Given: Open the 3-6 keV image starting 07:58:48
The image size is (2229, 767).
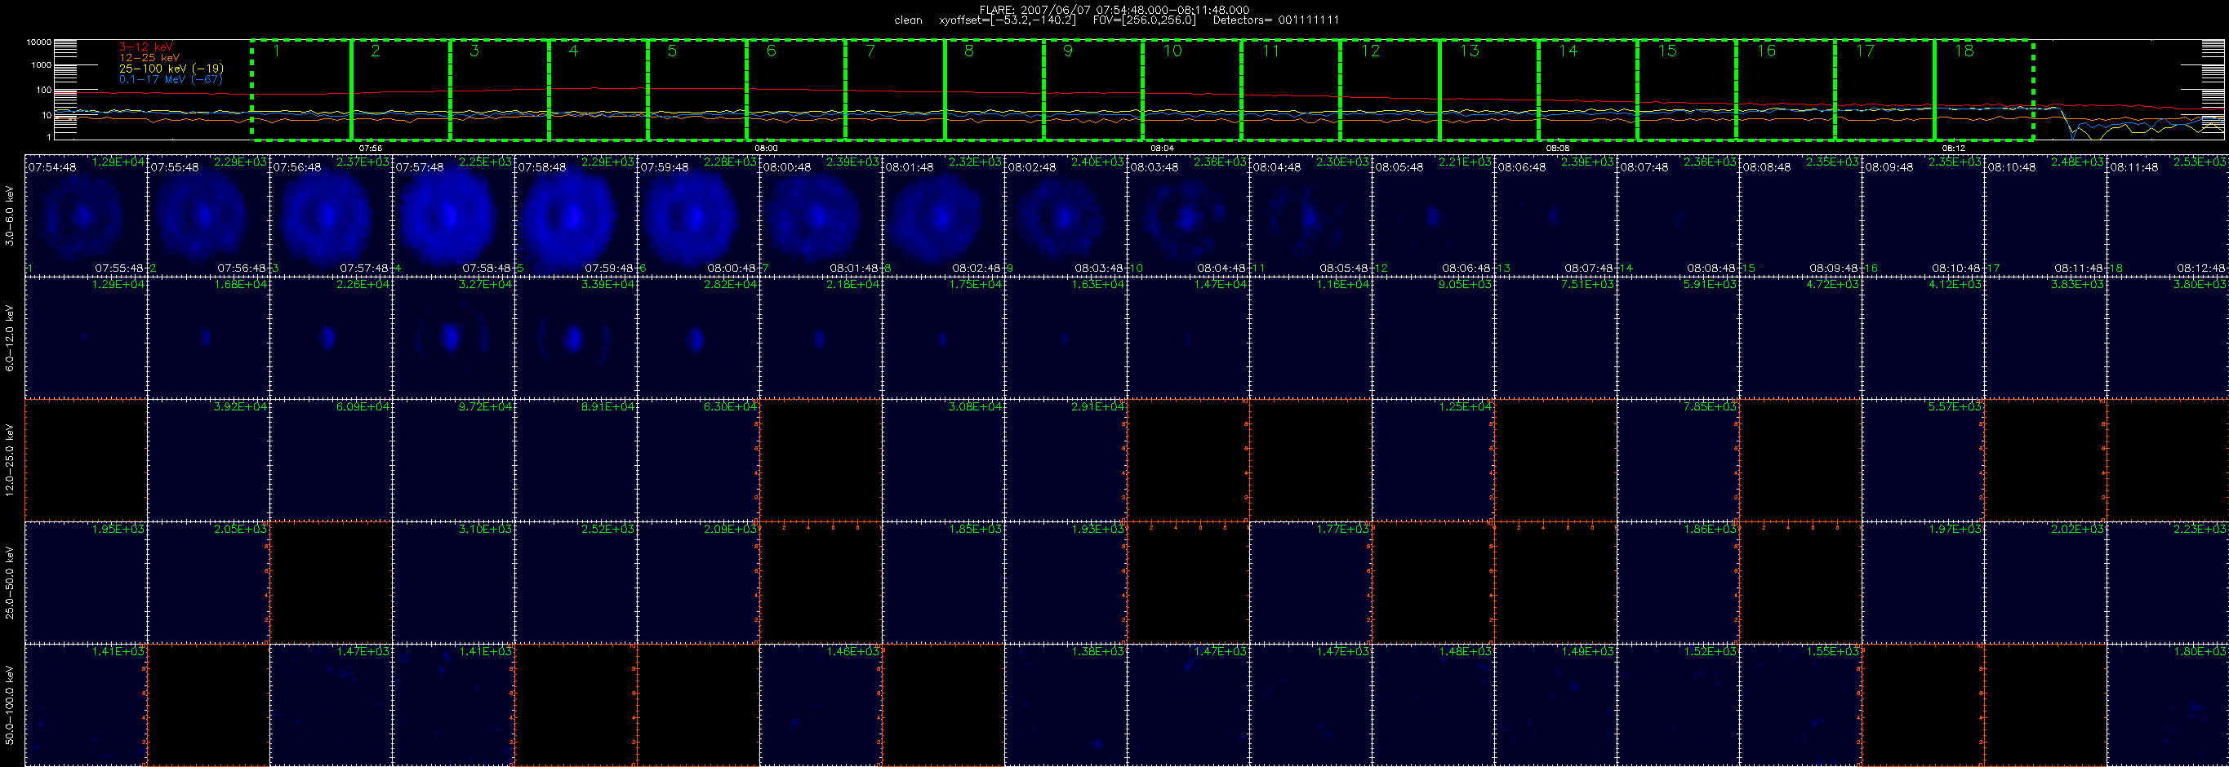Looking at the screenshot, I should point(576,216).
